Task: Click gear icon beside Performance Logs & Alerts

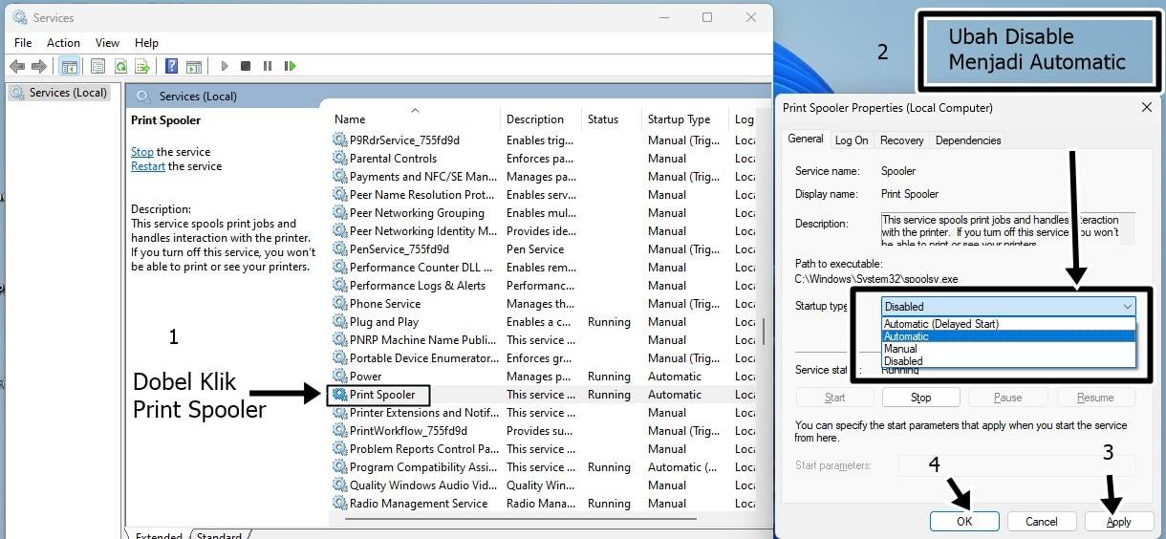Action: click(x=339, y=286)
